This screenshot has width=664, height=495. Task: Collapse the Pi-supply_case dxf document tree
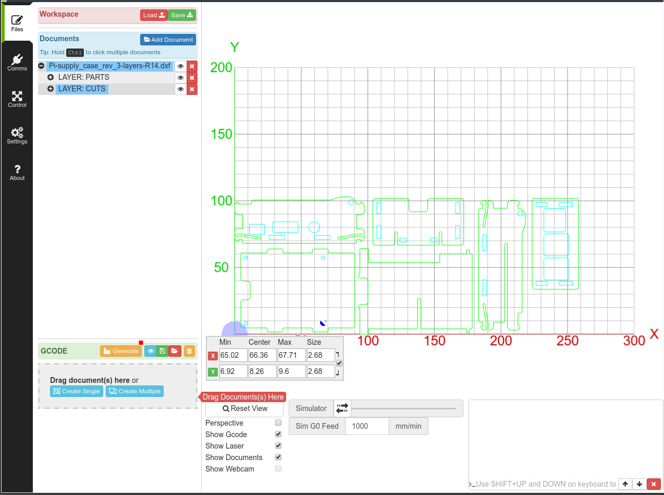coord(41,66)
